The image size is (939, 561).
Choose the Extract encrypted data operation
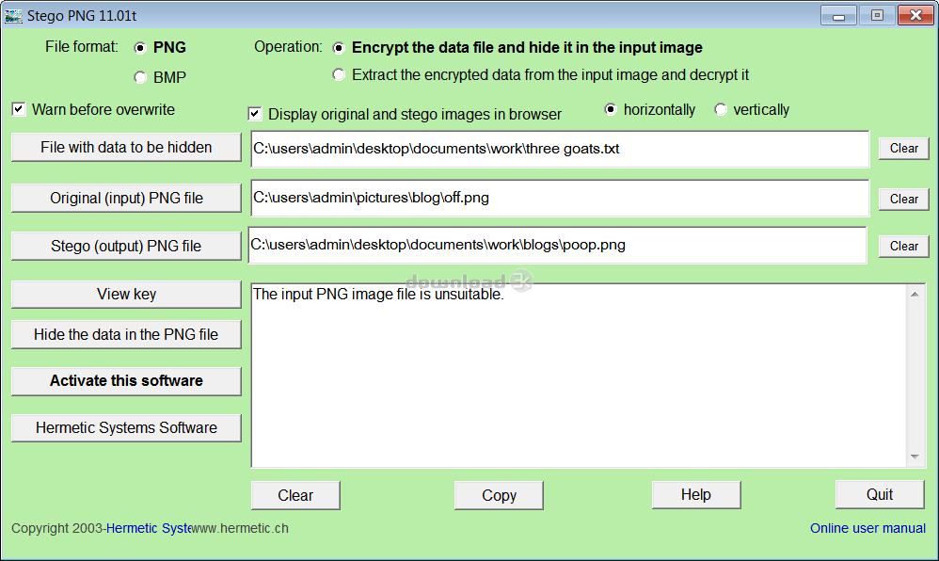339,75
